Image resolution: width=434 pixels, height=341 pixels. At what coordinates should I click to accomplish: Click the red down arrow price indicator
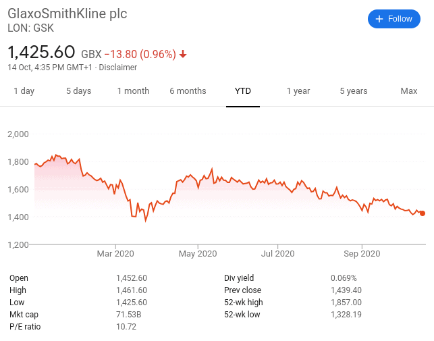[x=183, y=54]
